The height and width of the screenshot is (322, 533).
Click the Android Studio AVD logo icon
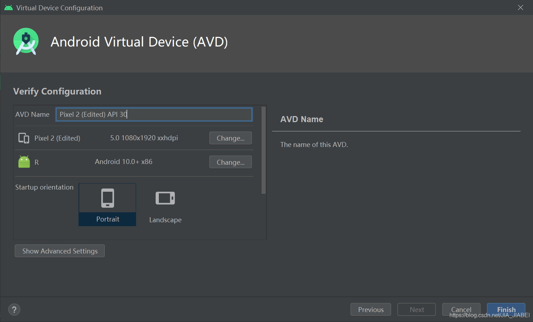tap(26, 42)
